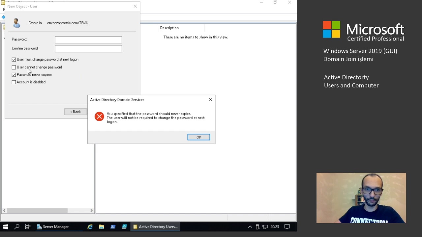Open the notification center icon
Screen dimensions: 422x237
[287, 227]
